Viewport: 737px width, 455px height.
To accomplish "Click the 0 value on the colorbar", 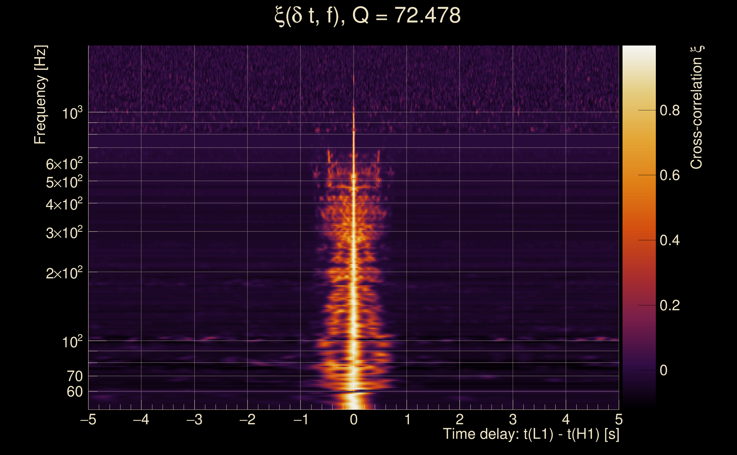I will 664,370.
